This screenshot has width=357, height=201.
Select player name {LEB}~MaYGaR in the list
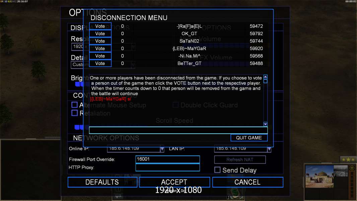click(189, 49)
